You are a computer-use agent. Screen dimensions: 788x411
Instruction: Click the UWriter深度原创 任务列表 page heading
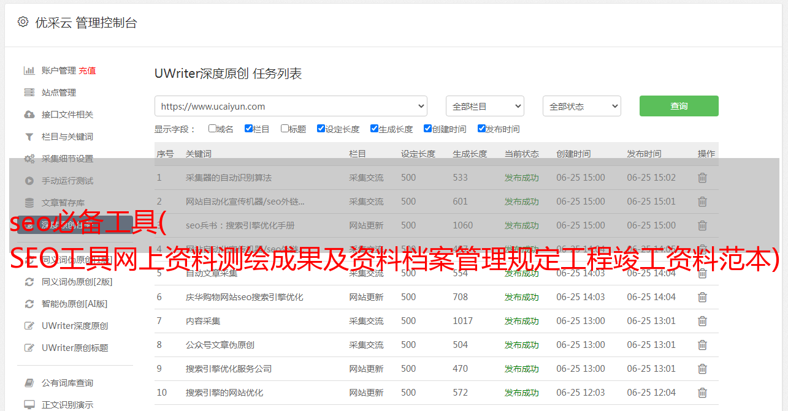click(x=228, y=74)
